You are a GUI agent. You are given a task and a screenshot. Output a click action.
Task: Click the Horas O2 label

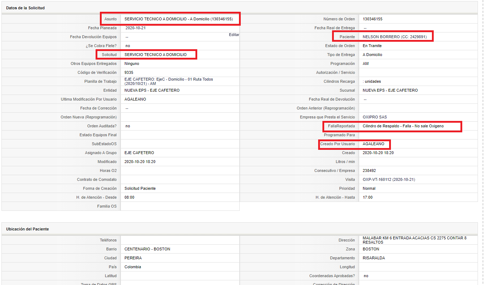pos(108,171)
